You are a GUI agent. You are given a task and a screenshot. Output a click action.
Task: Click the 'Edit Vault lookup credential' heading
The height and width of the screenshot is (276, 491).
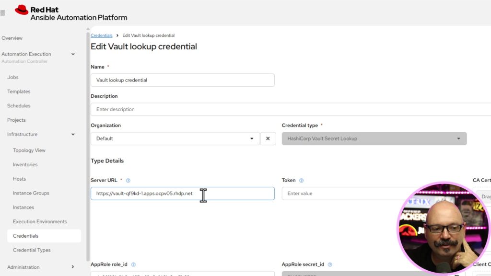tap(144, 46)
